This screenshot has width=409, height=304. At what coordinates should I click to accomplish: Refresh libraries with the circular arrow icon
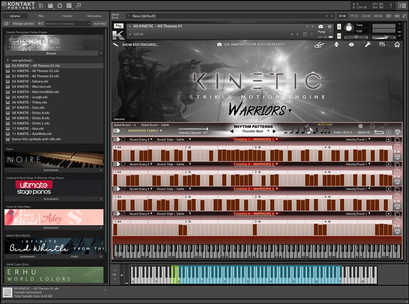point(7,24)
